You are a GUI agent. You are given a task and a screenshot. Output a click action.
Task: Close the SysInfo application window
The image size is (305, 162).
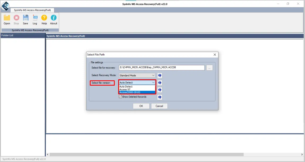(x=298, y=4)
